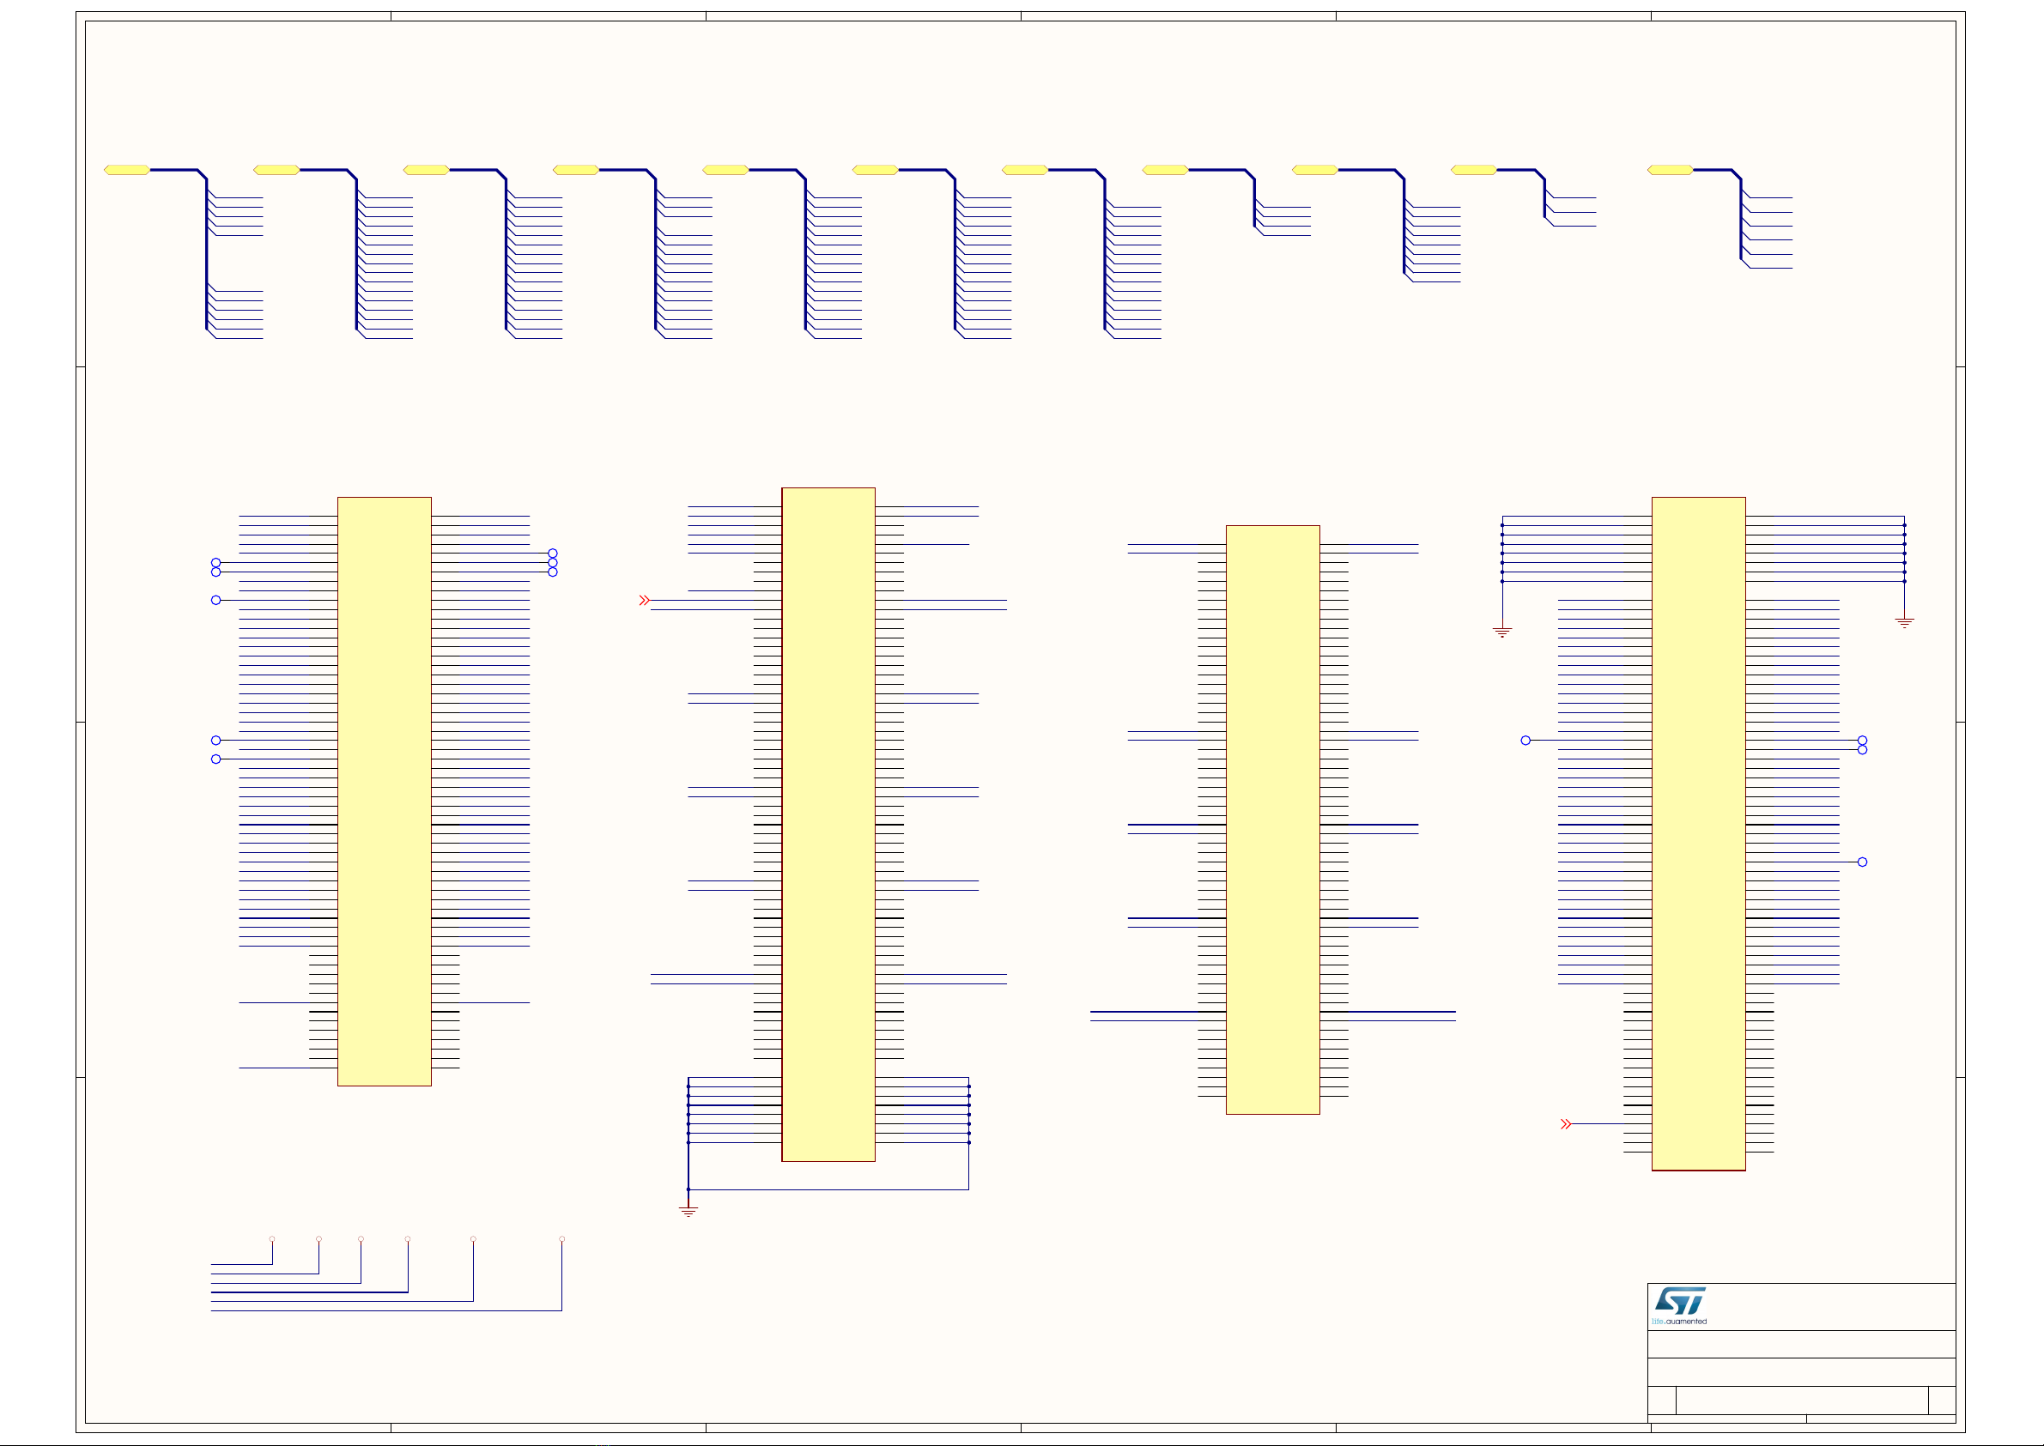Screen dimensions: 2044x1446
Task: Select the red input arrow beside the second connector
Action: click(x=644, y=600)
